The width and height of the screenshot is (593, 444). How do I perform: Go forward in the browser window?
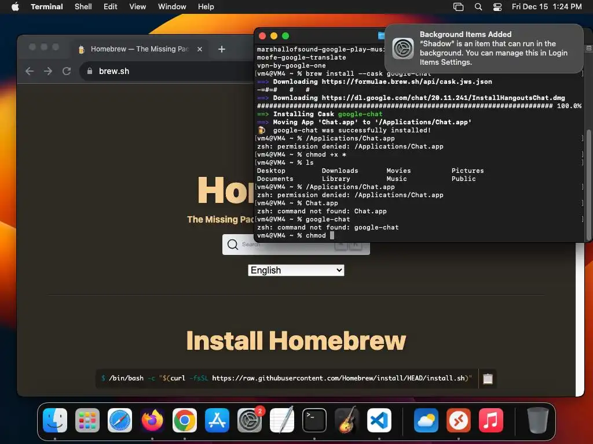tap(48, 71)
